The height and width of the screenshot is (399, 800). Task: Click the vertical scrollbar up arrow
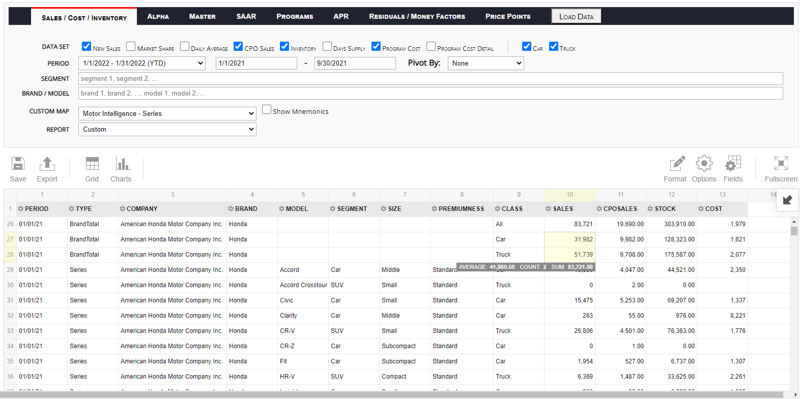[794, 222]
